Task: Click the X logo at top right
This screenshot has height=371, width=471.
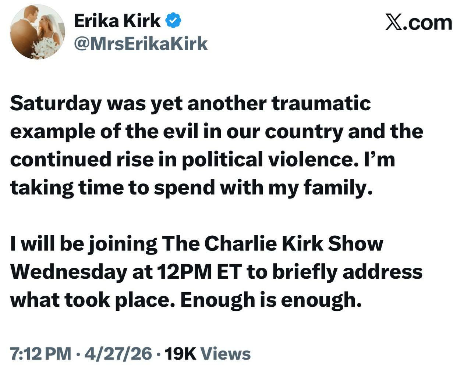Action: (x=394, y=23)
